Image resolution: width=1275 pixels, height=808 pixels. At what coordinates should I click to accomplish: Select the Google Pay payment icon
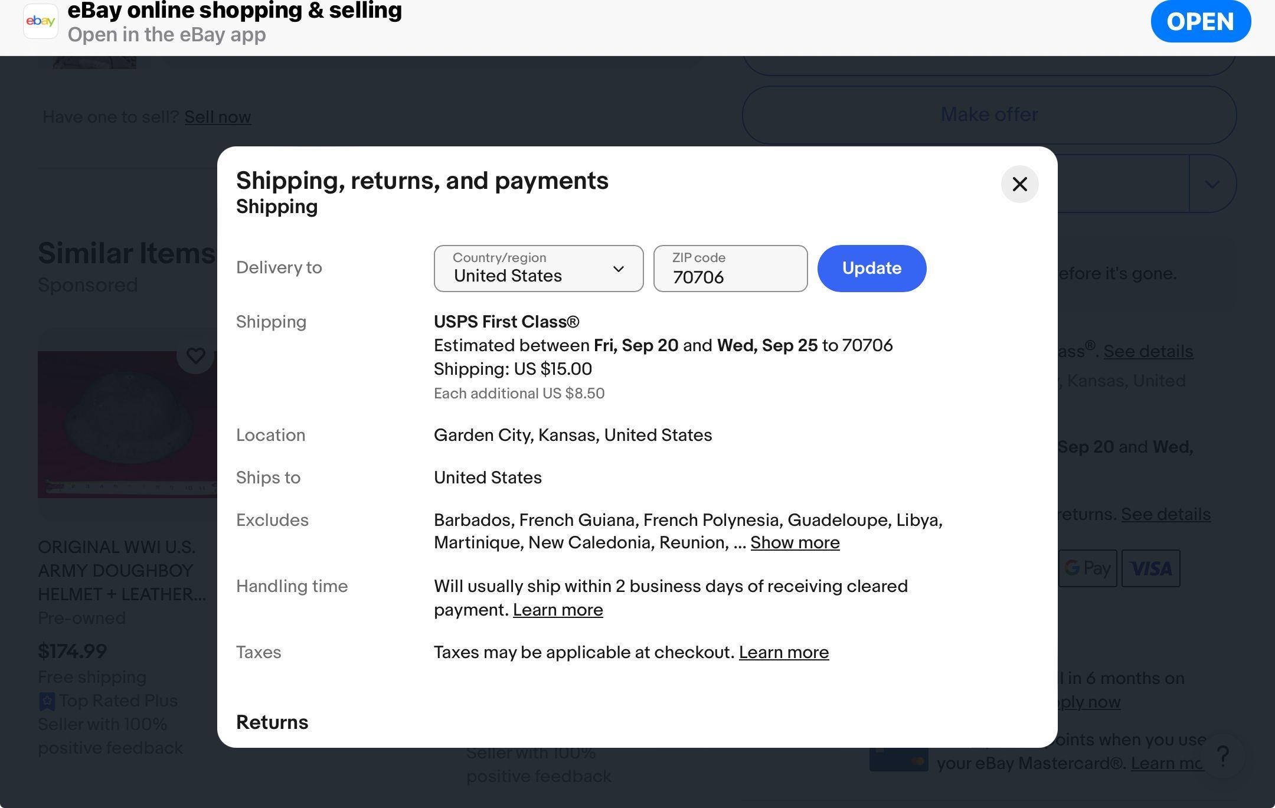coord(1088,568)
